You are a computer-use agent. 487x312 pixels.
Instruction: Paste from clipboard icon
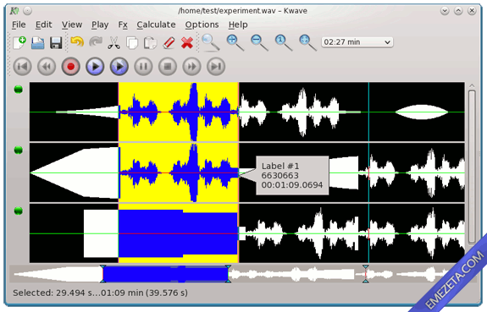(150, 43)
